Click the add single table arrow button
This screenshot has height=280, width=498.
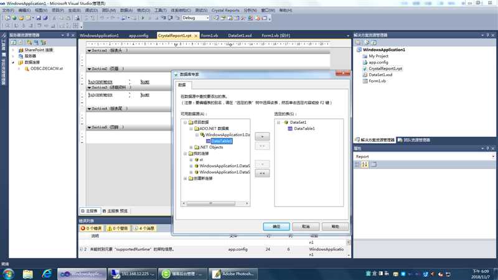[262, 136]
